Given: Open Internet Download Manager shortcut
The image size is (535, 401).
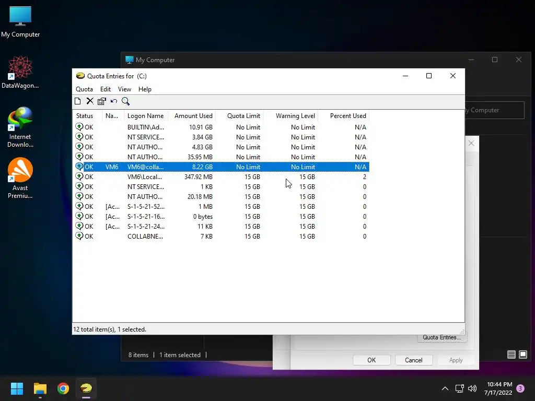Looking at the screenshot, I should point(20,127).
